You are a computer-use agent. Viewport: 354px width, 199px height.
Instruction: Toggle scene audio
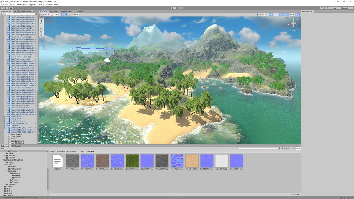point(276,14)
